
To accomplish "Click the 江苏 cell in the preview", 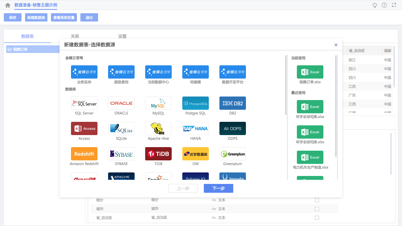I will pyautogui.click(x=352, y=87).
